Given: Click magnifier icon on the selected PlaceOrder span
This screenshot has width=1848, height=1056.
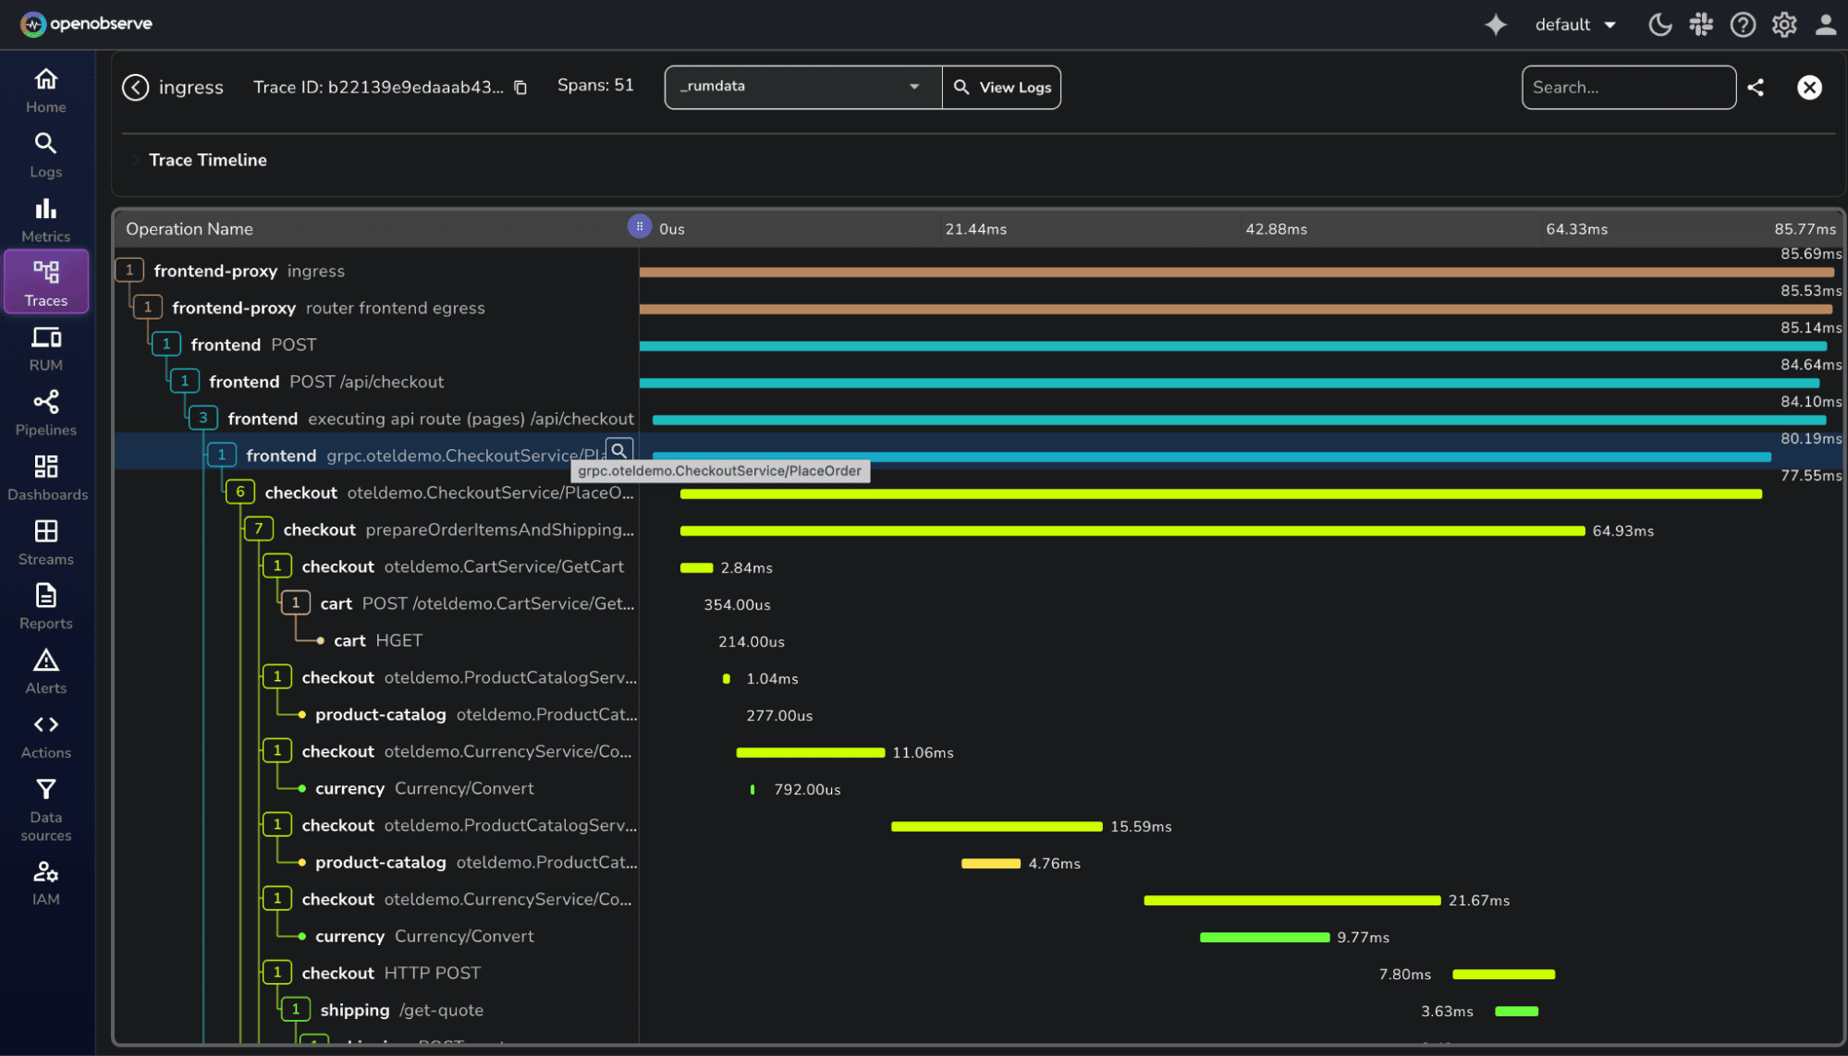Looking at the screenshot, I should point(619,450).
